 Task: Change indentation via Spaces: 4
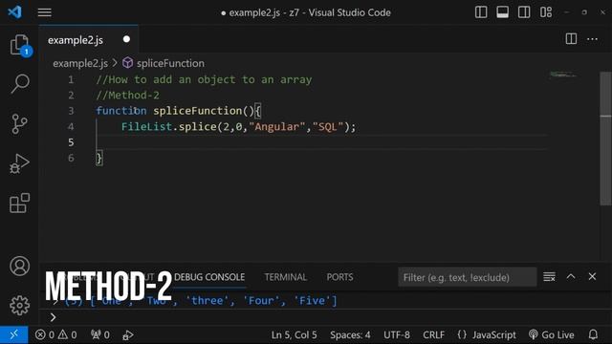(x=350, y=335)
